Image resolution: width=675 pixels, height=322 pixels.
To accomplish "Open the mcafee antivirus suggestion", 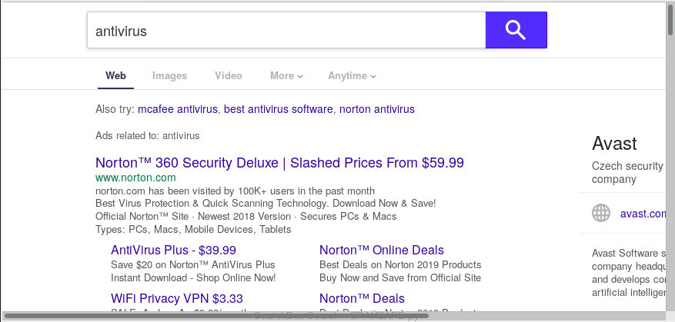I will (x=178, y=109).
